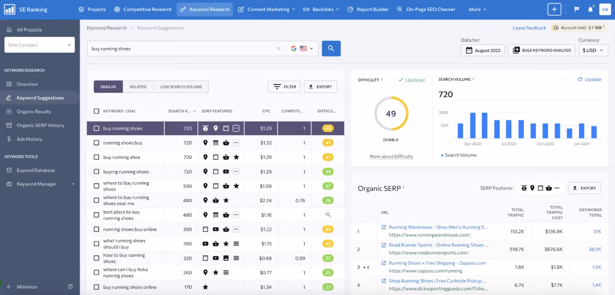Open Organic Results in sidebar
The image size is (615, 295).
point(34,111)
